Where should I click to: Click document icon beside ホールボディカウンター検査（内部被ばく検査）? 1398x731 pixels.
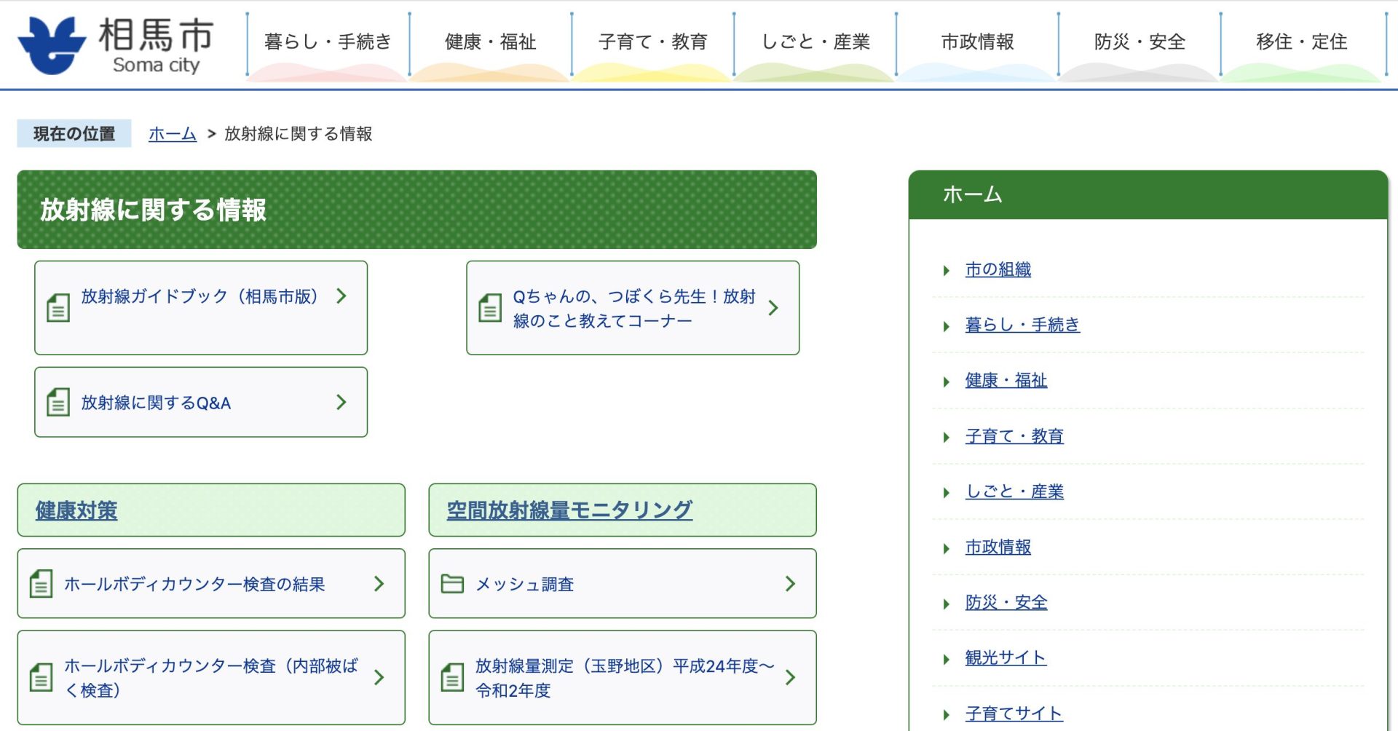42,677
